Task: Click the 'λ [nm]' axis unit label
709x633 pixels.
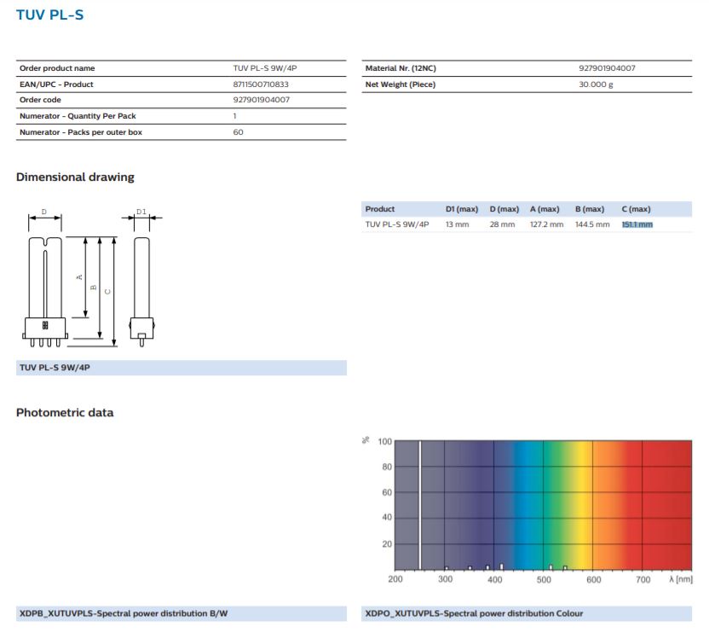Action: click(681, 579)
